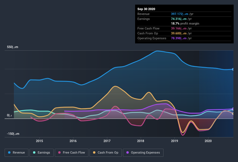Select the 2016 x-axis label

point(73,141)
